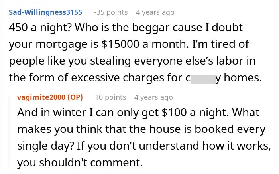Click "single day?" in the reply text
This screenshot has height=174, width=279.
tap(45, 146)
